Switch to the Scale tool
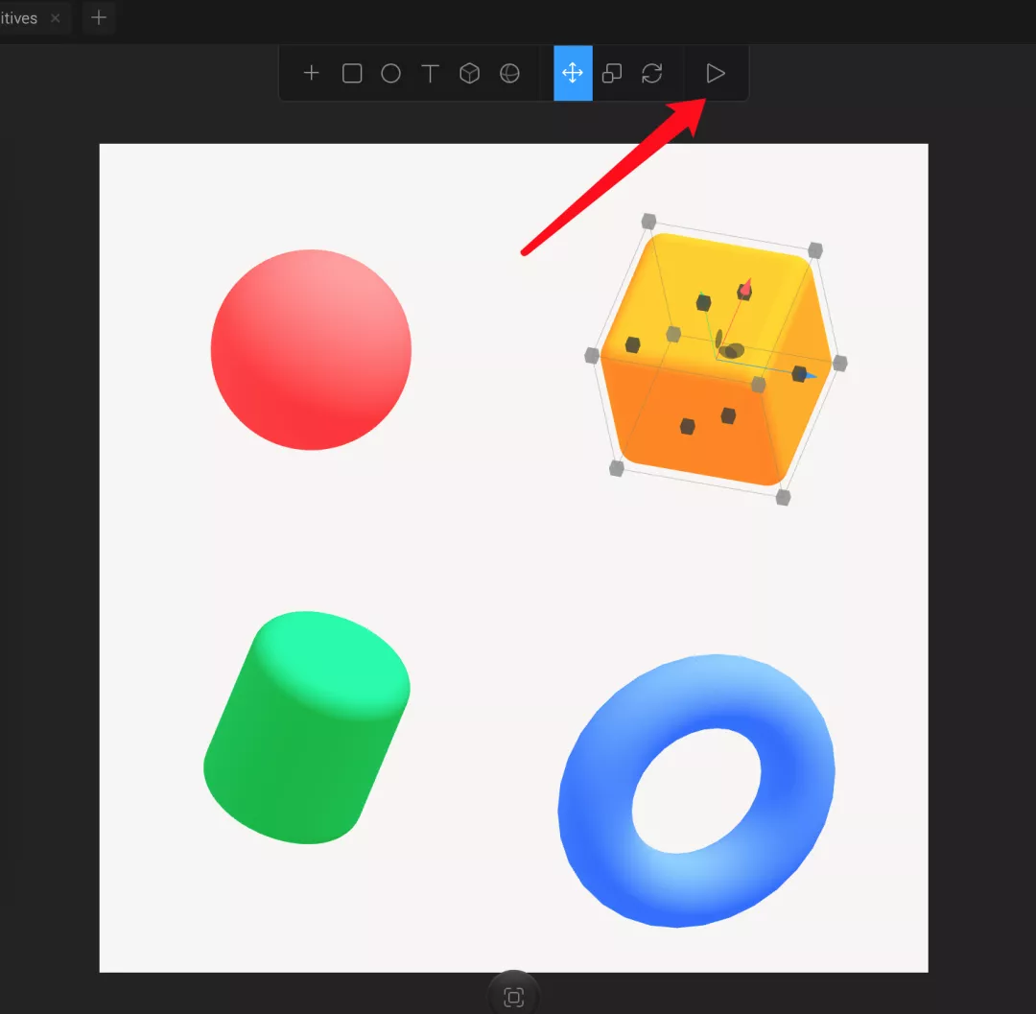 612,73
